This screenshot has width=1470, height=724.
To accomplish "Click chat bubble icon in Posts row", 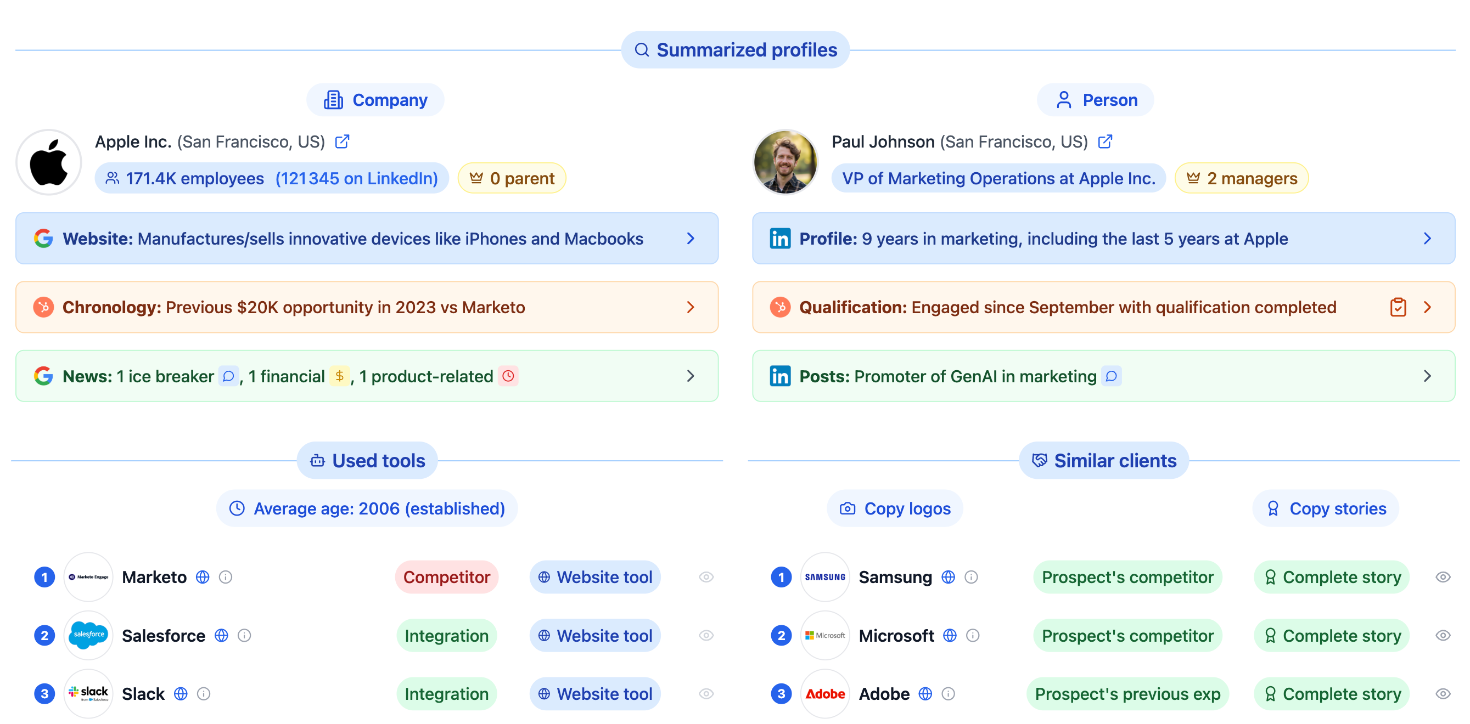I will click(x=1111, y=376).
